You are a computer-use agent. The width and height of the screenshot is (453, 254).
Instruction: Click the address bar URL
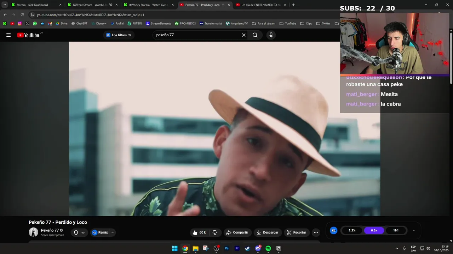tap(91, 15)
